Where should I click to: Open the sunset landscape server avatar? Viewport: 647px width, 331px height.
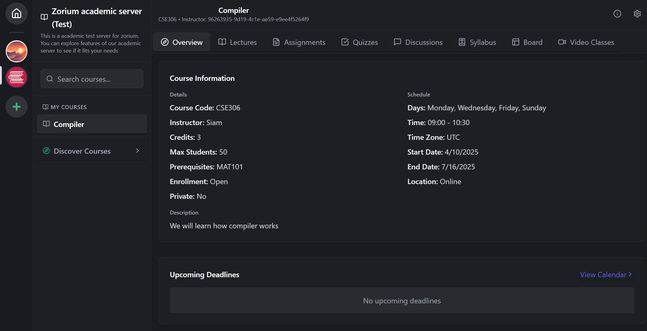click(x=17, y=51)
